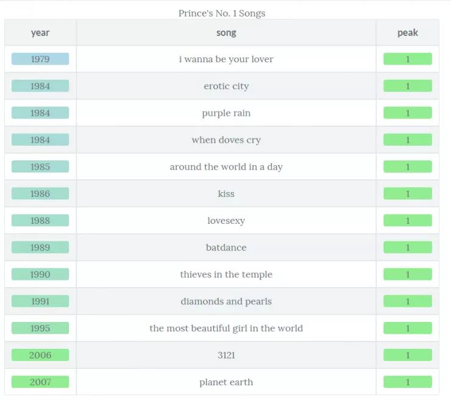Click 'diamonds and pearls' song cell

[226, 301]
